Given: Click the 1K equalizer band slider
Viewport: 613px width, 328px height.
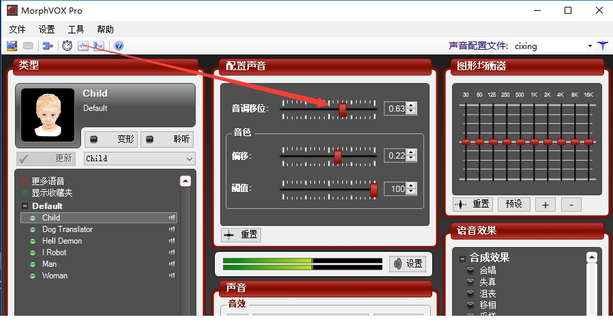Looking at the screenshot, I should (x=534, y=142).
